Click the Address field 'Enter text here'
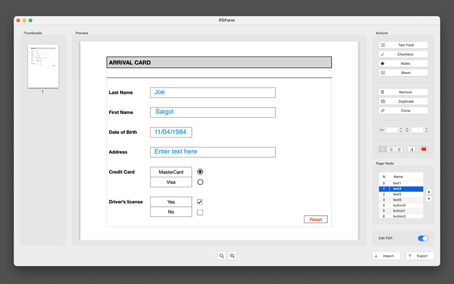The width and height of the screenshot is (454, 284). [213, 152]
